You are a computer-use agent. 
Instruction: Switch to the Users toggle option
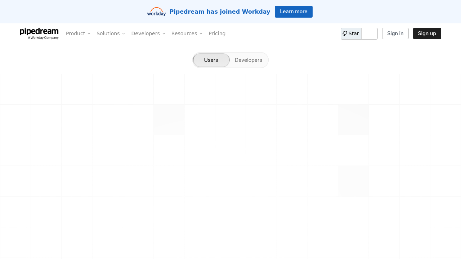click(x=211, y=60)
